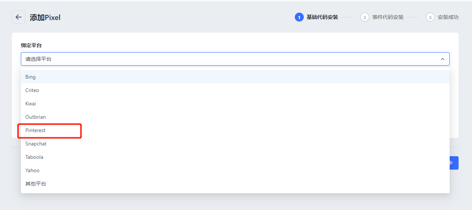Select the Kwai platform option

(x=31, y=104)
